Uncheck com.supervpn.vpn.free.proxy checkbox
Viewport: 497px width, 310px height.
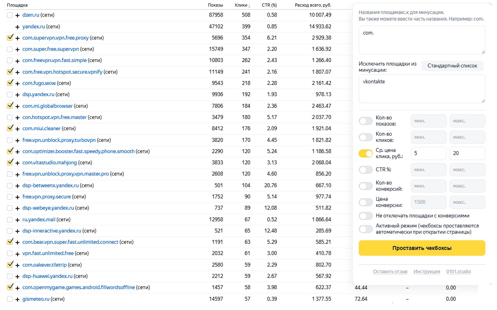point(10,38)
